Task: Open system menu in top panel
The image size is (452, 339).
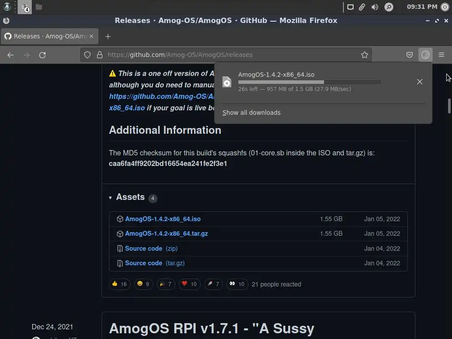Action: click(6, 7)
